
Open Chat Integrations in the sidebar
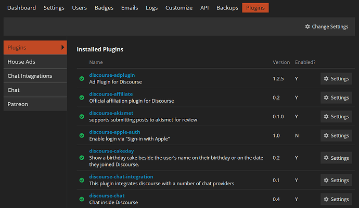35,76
